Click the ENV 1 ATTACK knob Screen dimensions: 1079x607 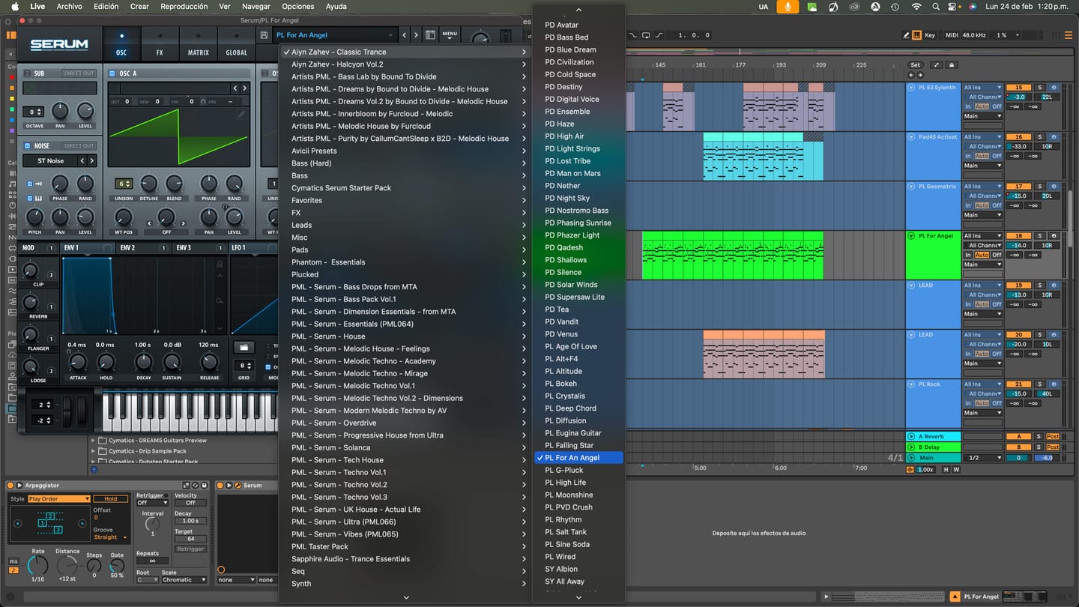(77, 362)
